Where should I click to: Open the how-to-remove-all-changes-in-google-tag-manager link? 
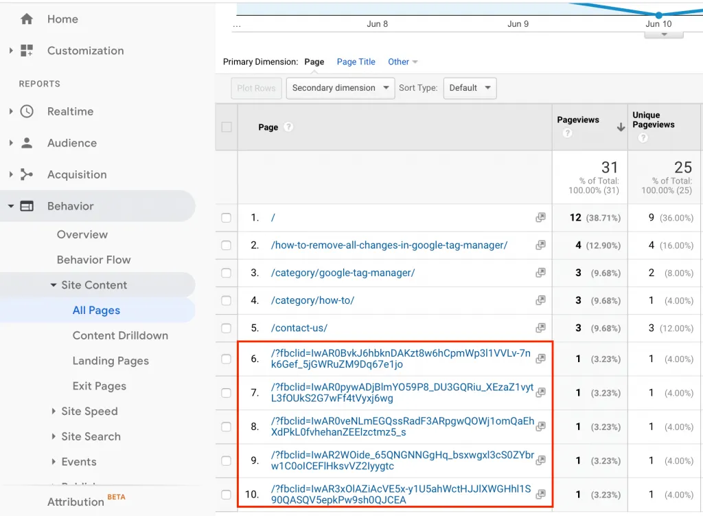(389, 245)
